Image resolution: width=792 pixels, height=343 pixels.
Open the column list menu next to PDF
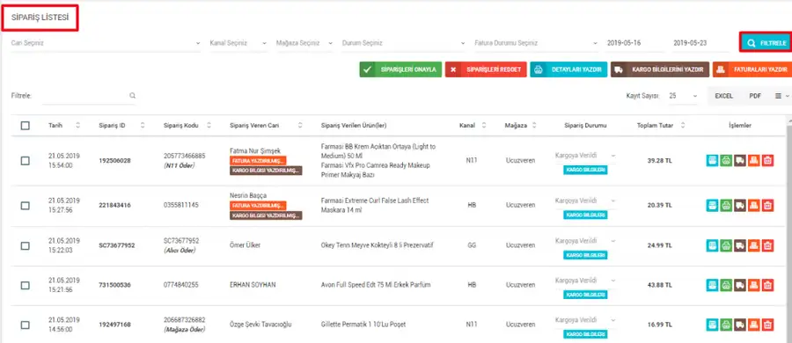click(x=781, y=96)
